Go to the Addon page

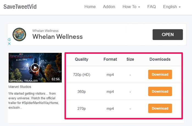[x=109, y=7]
